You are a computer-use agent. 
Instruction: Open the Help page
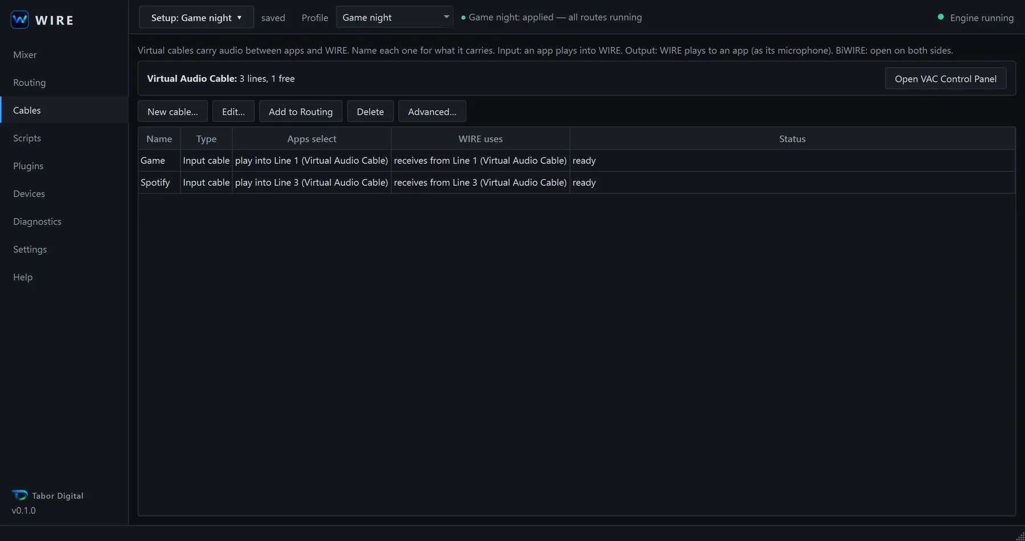[64, 278]
